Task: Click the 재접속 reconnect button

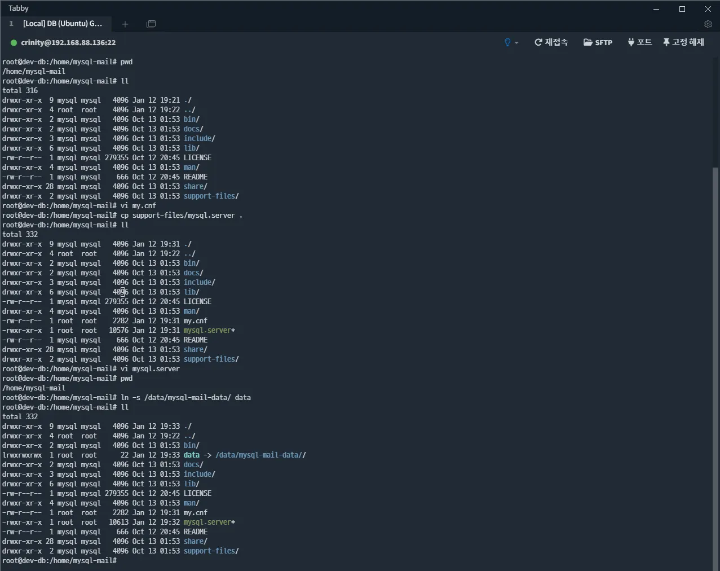Action: point(551,42)
